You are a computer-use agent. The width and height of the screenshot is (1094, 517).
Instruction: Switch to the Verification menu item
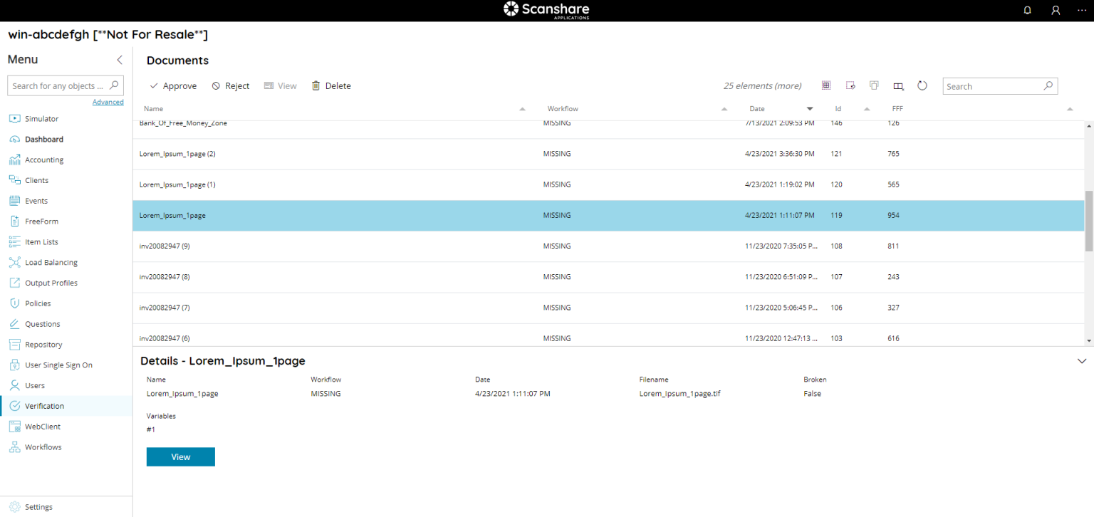point(45,405)
